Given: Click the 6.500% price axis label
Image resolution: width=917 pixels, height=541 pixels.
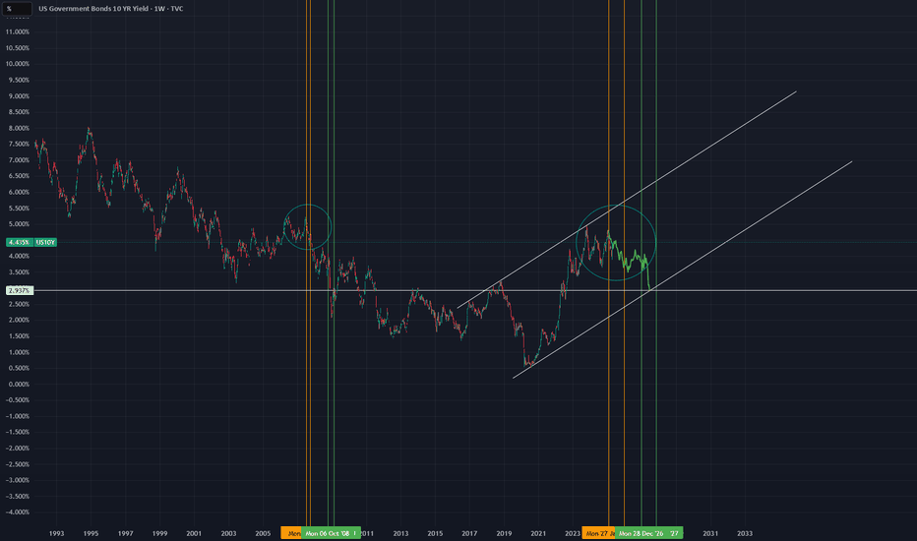Looking at the screenshot, I should pyautogui.click(x=18, y=176).
